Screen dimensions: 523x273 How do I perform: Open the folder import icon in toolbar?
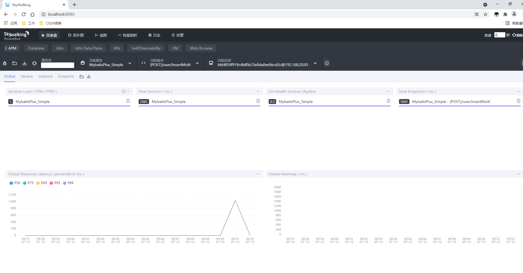coord(15,63)
